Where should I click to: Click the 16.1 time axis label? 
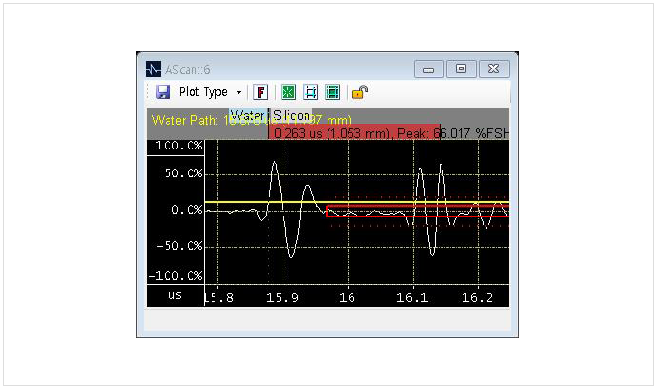(x=413, y=298)
